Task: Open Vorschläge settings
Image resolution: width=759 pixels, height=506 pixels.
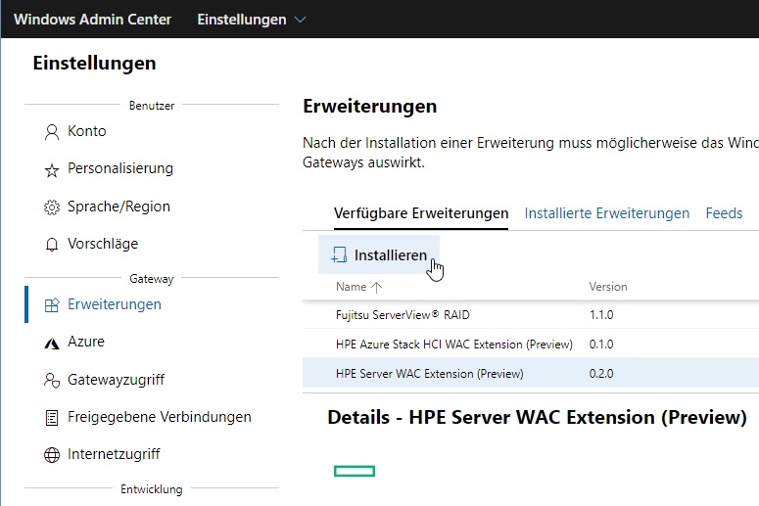Action: 103,244
